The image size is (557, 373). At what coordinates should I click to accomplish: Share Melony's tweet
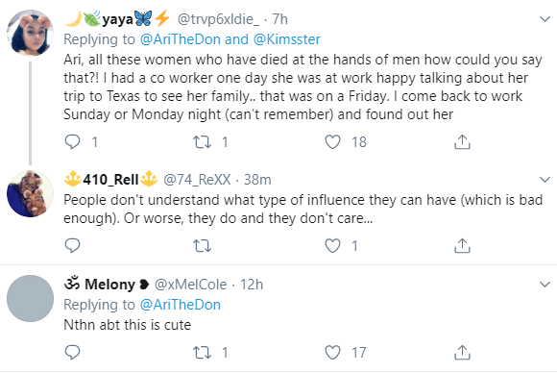click(462, 353)
